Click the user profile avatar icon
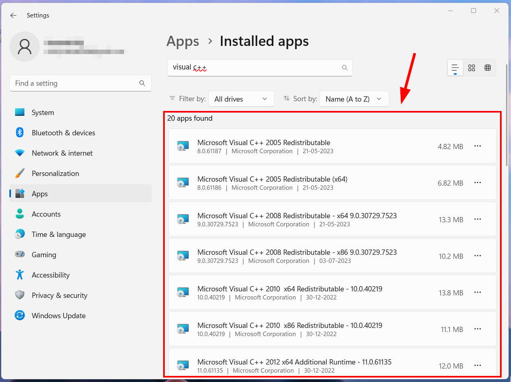 pos(24,47)
